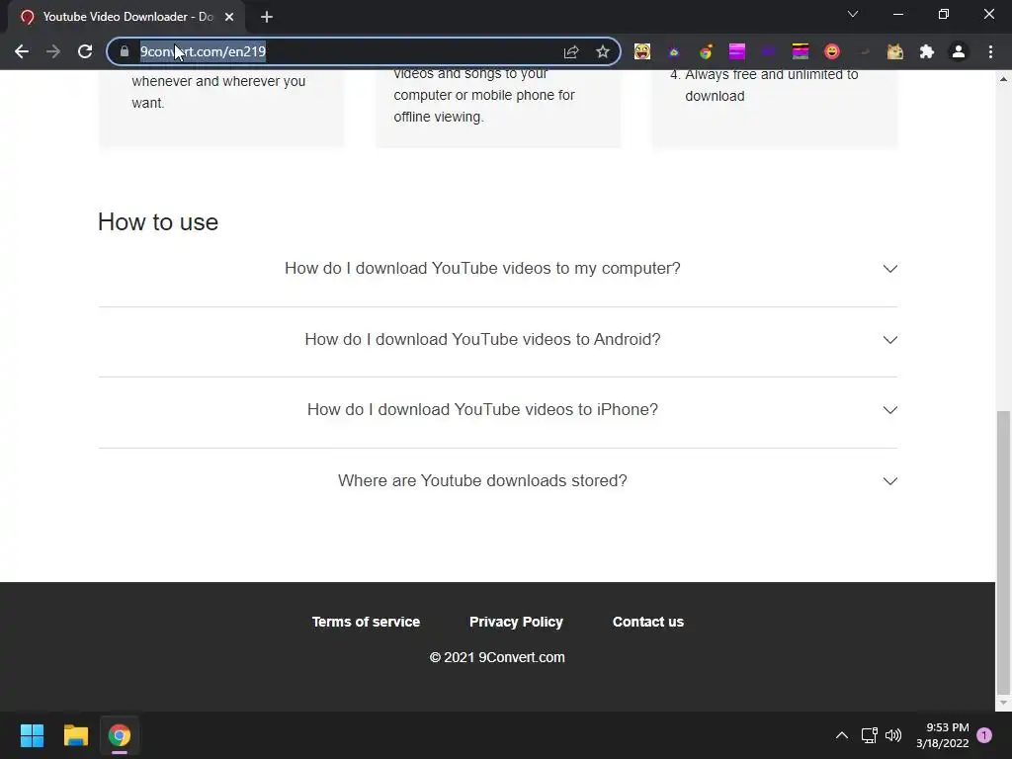Open the awesome-face emoji extension
The image size is (1012, 759).
(642, 51)
